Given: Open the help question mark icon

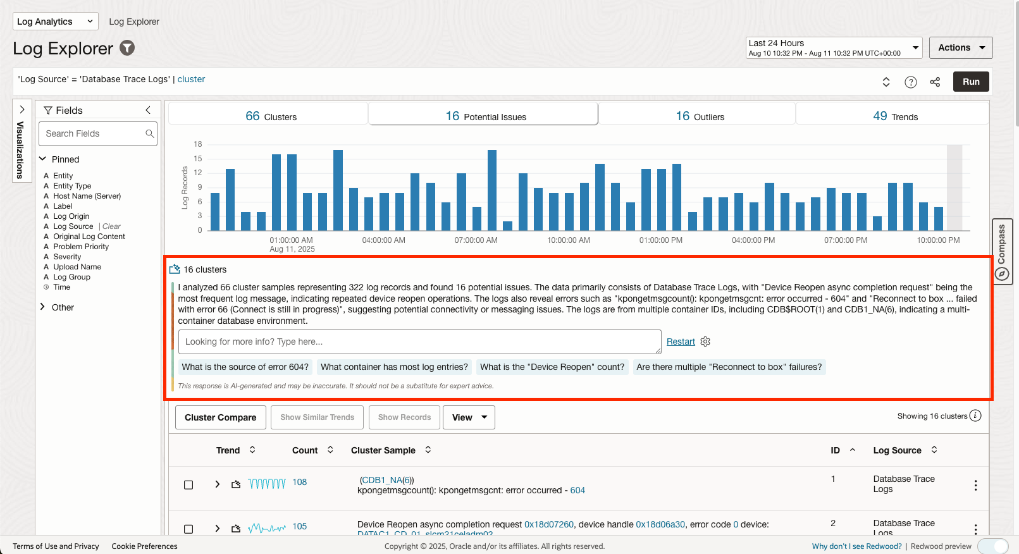Looking at the screenshot, I should [911, 82].
